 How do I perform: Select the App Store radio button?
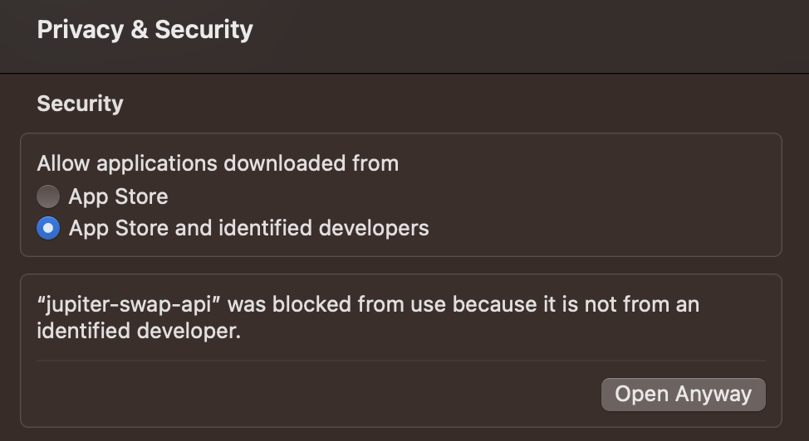tap(48, 196)
